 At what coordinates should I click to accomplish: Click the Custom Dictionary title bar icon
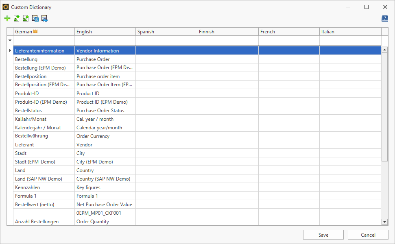tap(7, 7)
